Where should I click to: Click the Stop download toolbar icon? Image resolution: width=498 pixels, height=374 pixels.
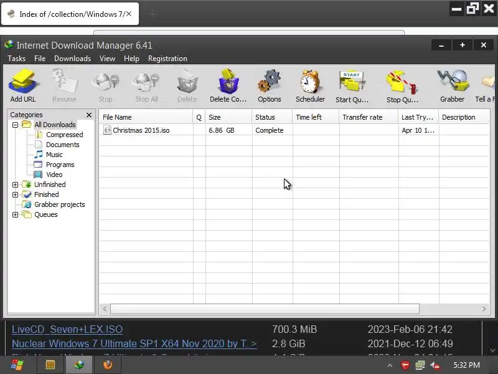coord(105,85)
